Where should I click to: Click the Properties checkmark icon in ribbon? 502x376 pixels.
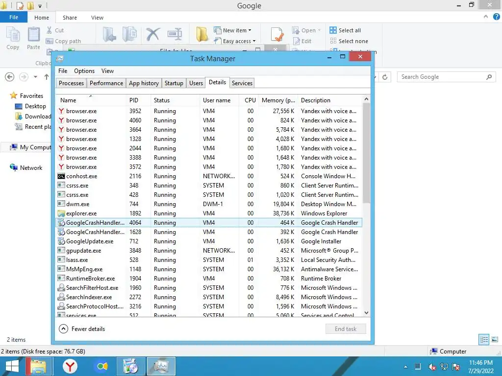[x=277, y=34]
